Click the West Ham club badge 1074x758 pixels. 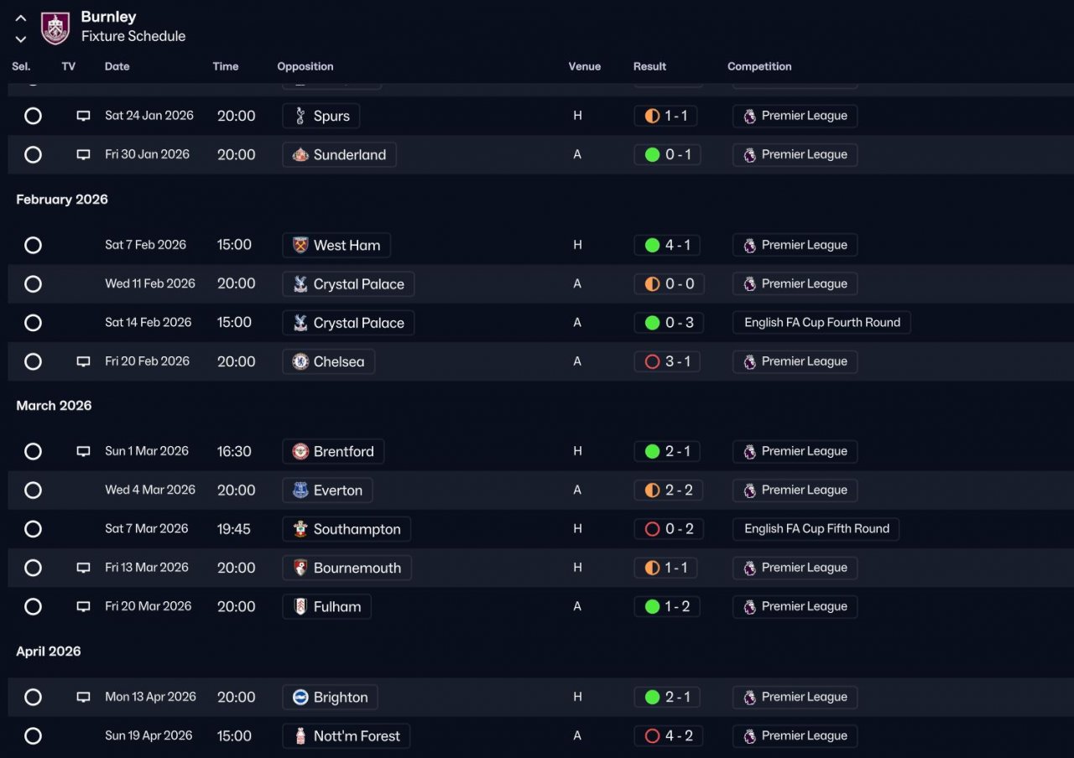tap(300, 245)
